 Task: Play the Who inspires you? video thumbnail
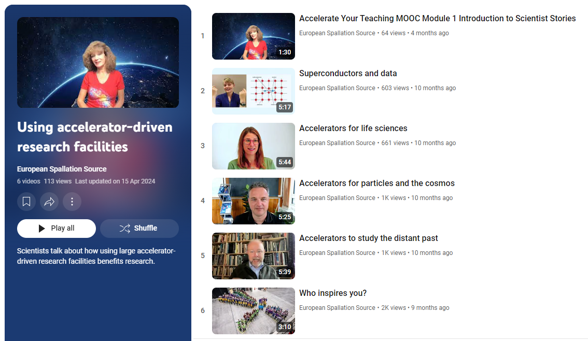coord(254,311)
